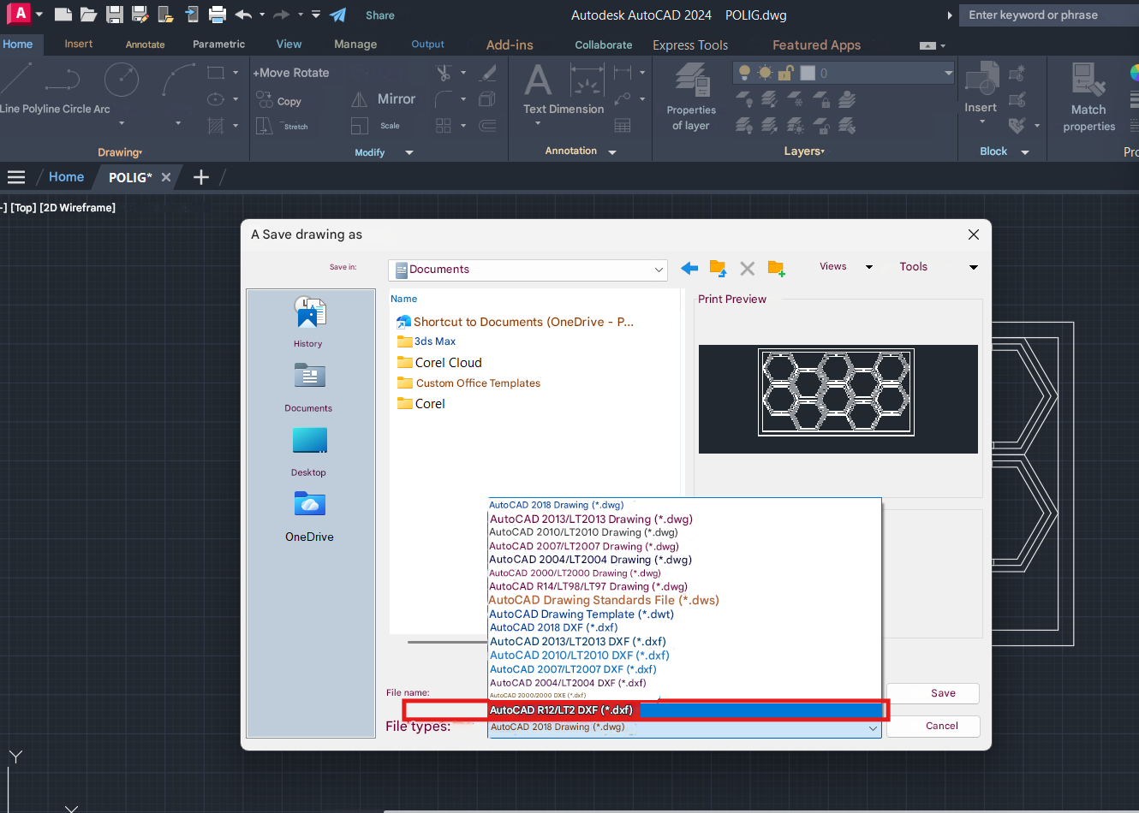Click the Undo arrow icon
The height and width of the screenshot is (813, 1139).
tap(243, 15)
